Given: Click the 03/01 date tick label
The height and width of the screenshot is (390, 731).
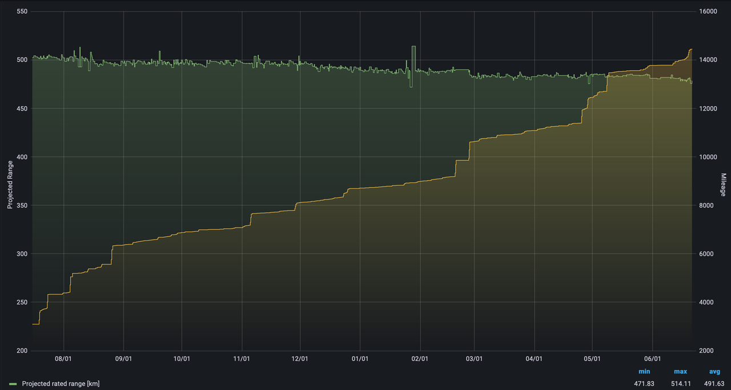Looking at the screenshot, I should pos(475,359).
